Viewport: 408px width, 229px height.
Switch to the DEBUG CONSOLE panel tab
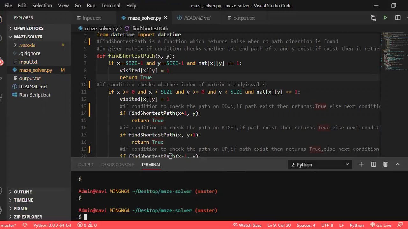118,164
